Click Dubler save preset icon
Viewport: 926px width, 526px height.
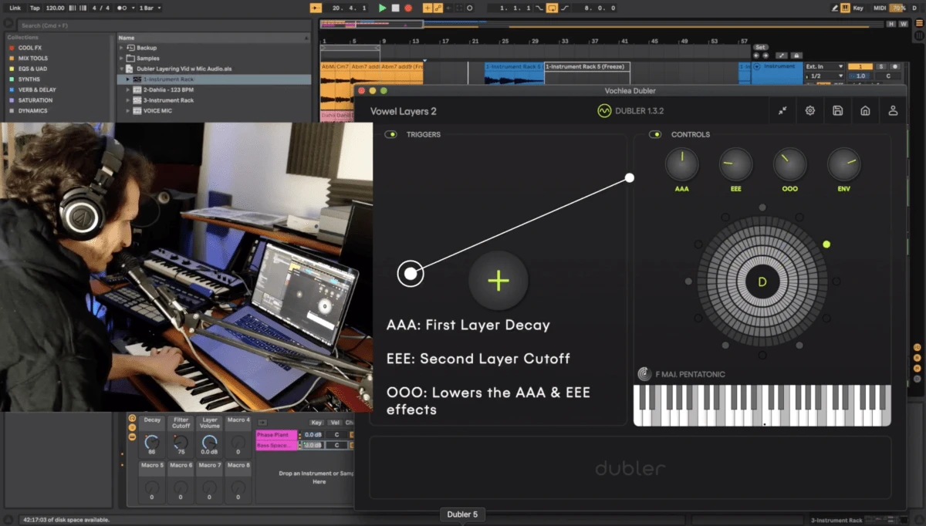pos(838,110)
